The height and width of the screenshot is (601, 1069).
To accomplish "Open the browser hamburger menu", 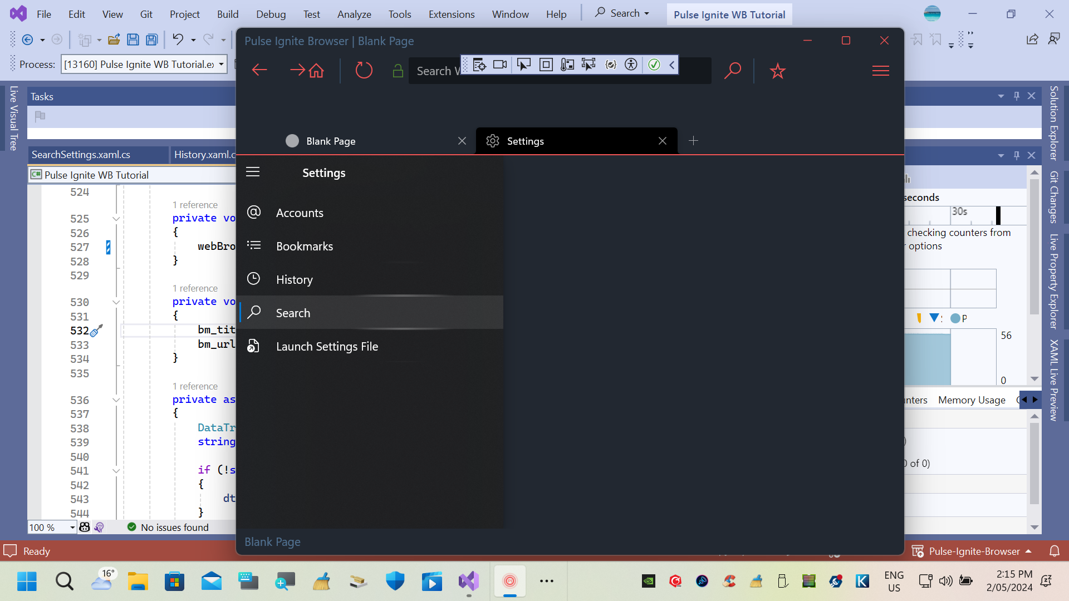I will pos(880,71).
